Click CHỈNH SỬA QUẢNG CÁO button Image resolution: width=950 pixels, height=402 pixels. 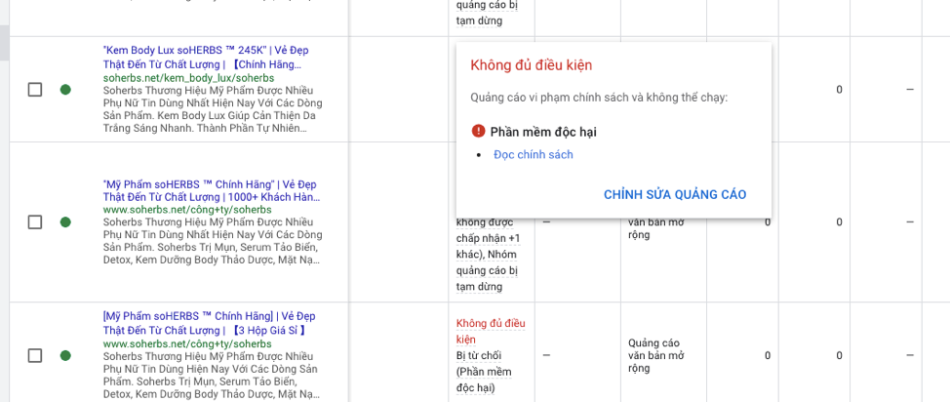pyautogui.click(x=675, y=194)
